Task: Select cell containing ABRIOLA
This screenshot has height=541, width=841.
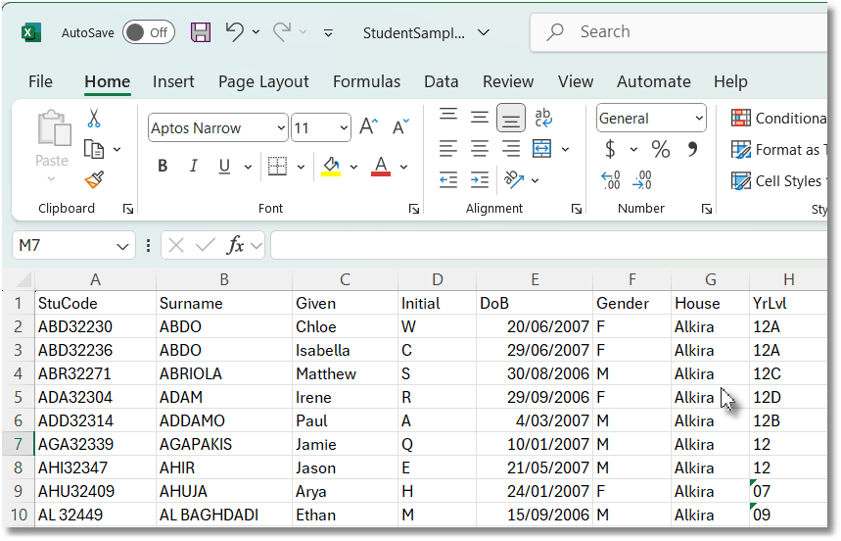Action: pos(223,373)
